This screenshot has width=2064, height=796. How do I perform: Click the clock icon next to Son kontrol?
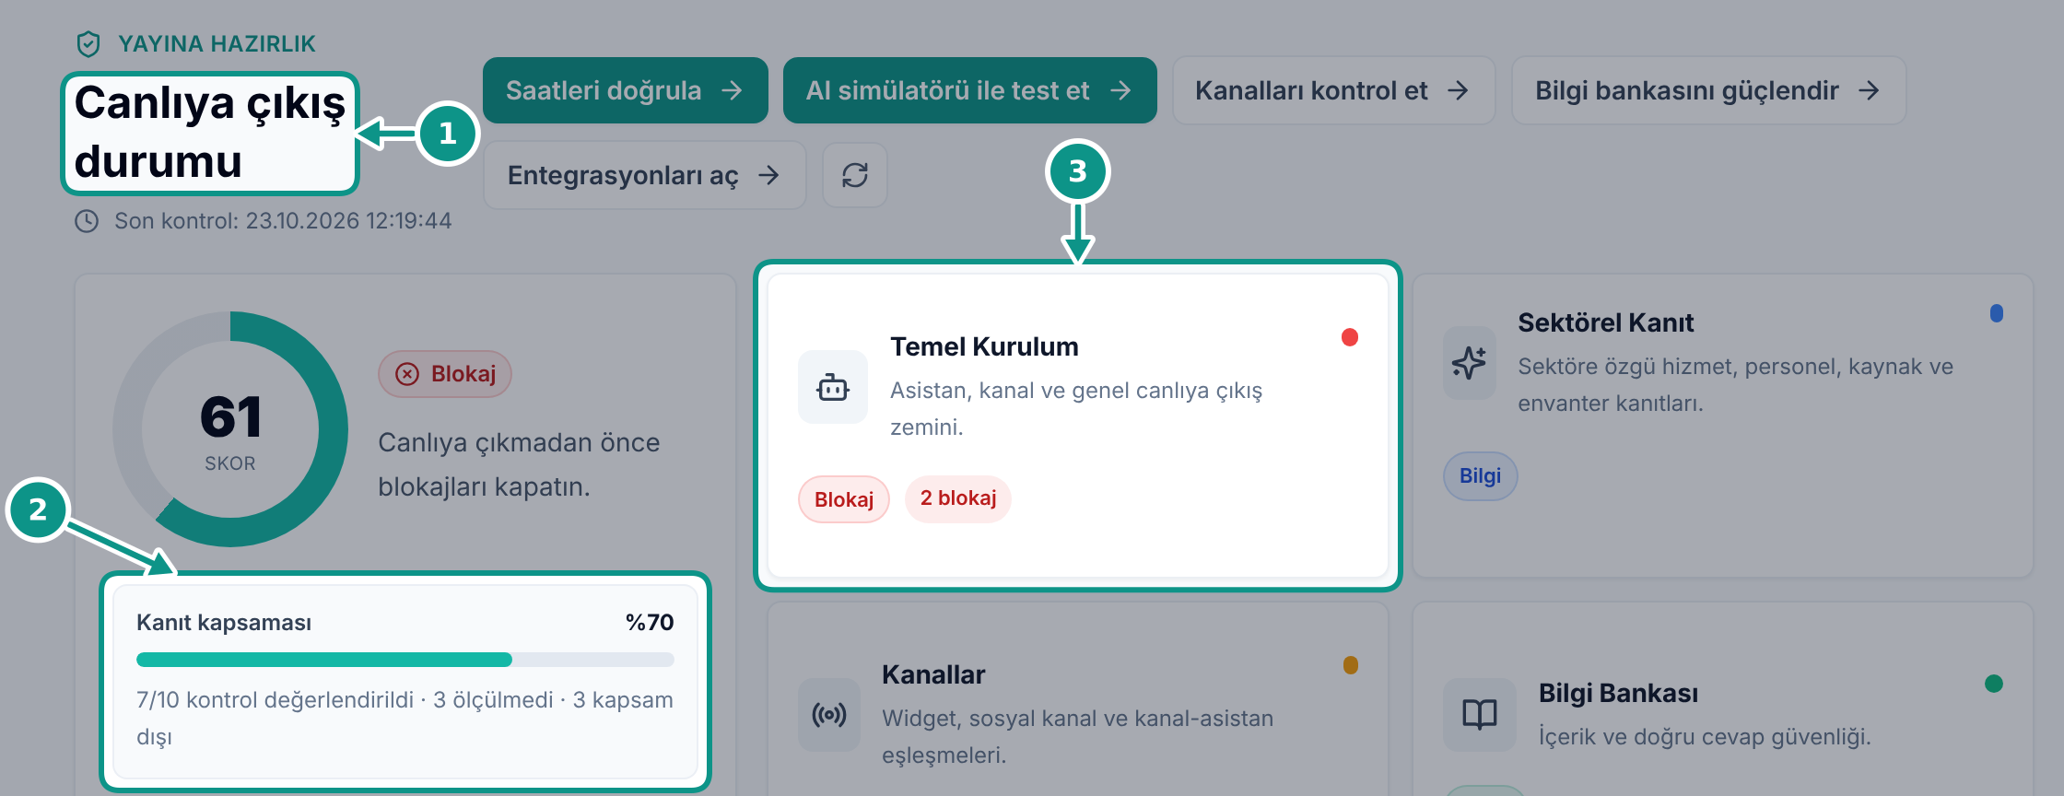(x=87, y=221)
